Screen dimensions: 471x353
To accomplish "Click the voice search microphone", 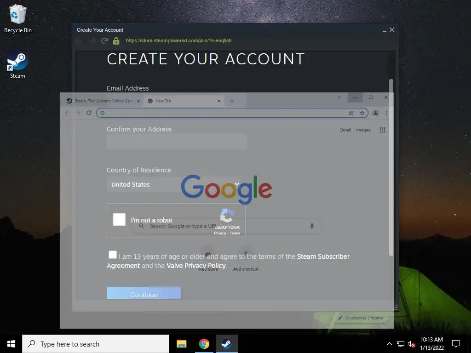I will (312, 226).
